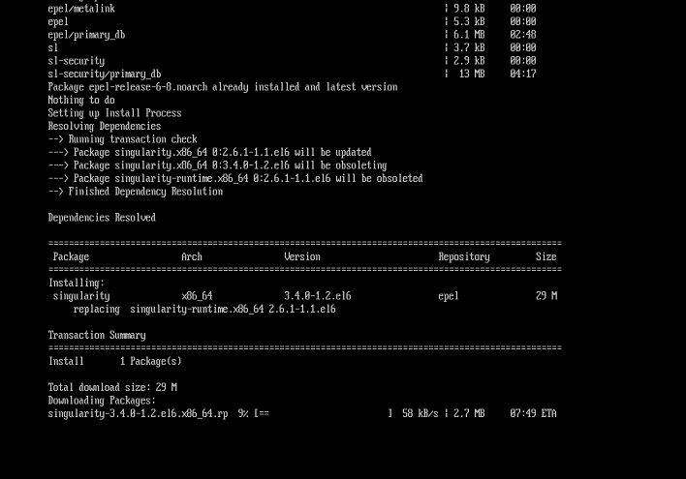Screen dimensions: 686x479
Task: Click the line ending 'will be updated'
Action: click(210, 153)
